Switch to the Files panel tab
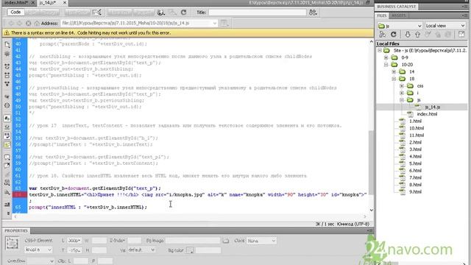 [382, 15]
